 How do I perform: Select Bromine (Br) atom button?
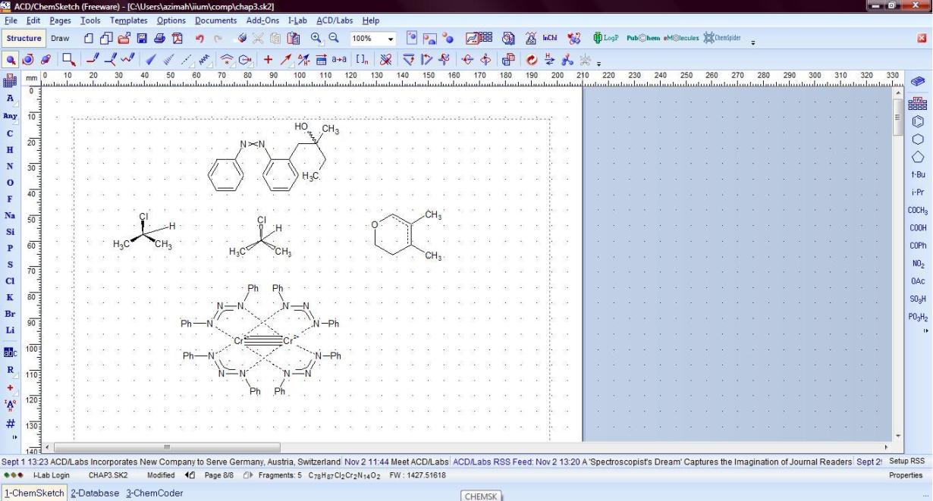coord(10,314)
